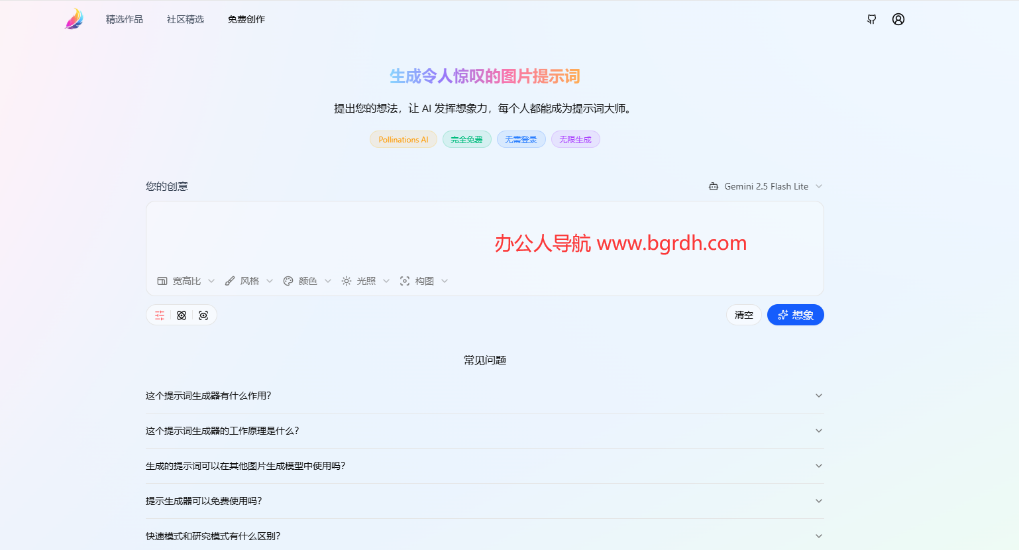Click the 颜色 palette icon
The height and width of the screenshot is (550, 1019).
pyautogui.click(x=288, y=280)
